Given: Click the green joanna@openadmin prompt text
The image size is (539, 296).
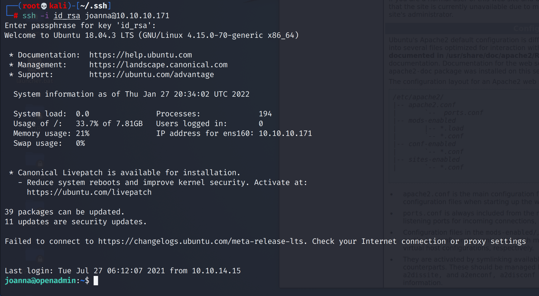Looking at the screenshot, I should pyautogui.click(x=40, y=281).
